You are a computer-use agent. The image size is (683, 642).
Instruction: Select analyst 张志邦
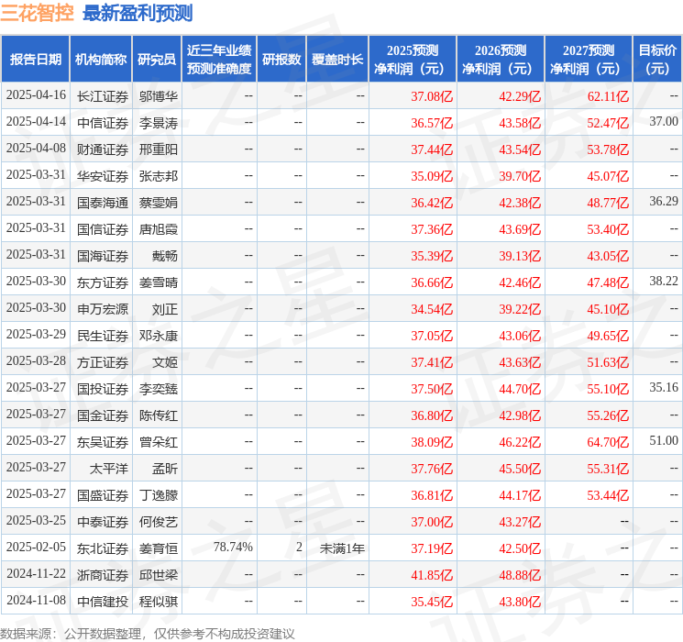[x=158, y=176]
